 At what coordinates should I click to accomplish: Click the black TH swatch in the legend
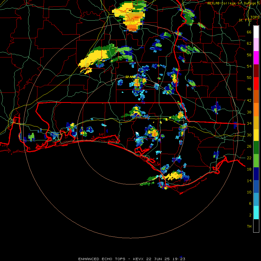pos(256,226)
